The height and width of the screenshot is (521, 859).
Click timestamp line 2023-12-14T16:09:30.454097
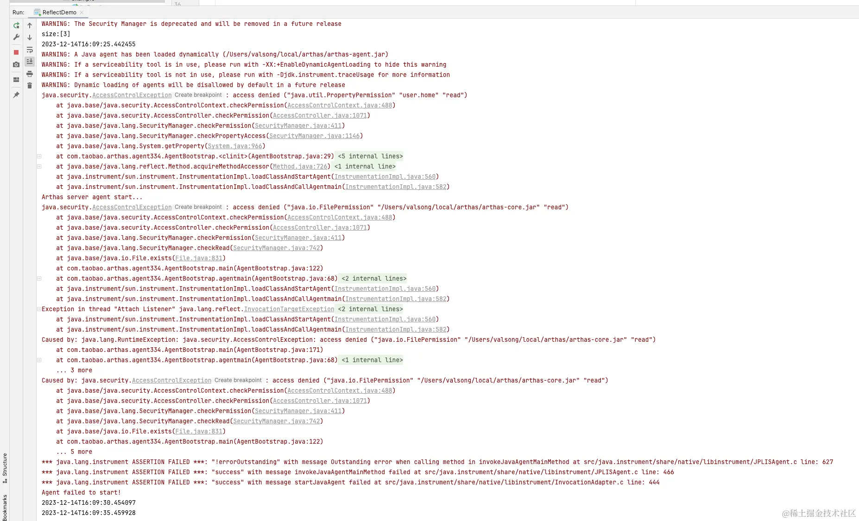[x=88, y=502]
